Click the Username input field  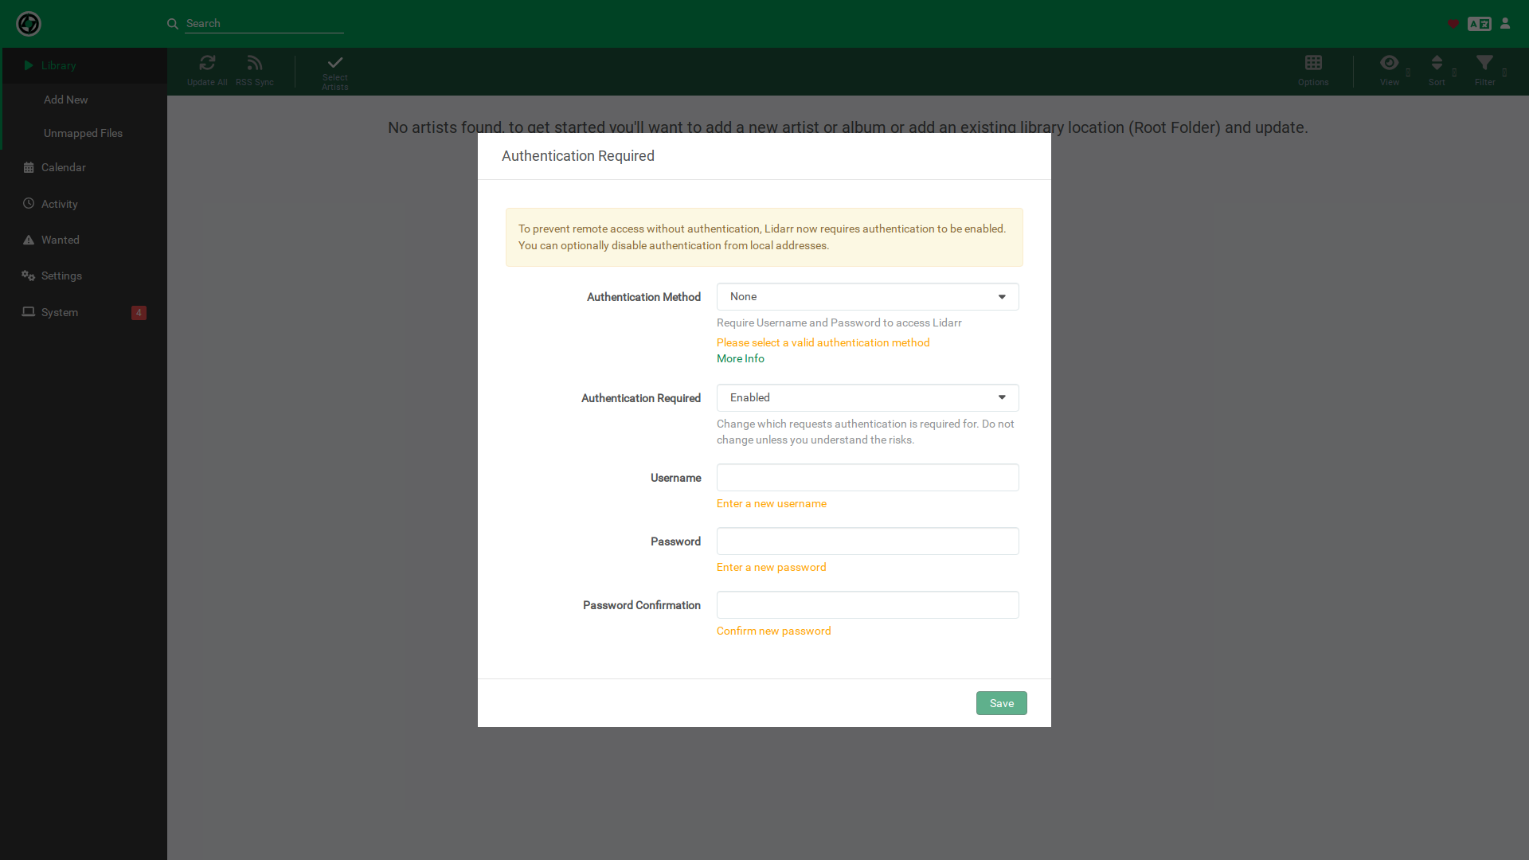click(867, 478)
